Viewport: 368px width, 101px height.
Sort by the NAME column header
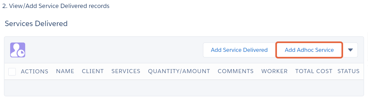point(65,71)
